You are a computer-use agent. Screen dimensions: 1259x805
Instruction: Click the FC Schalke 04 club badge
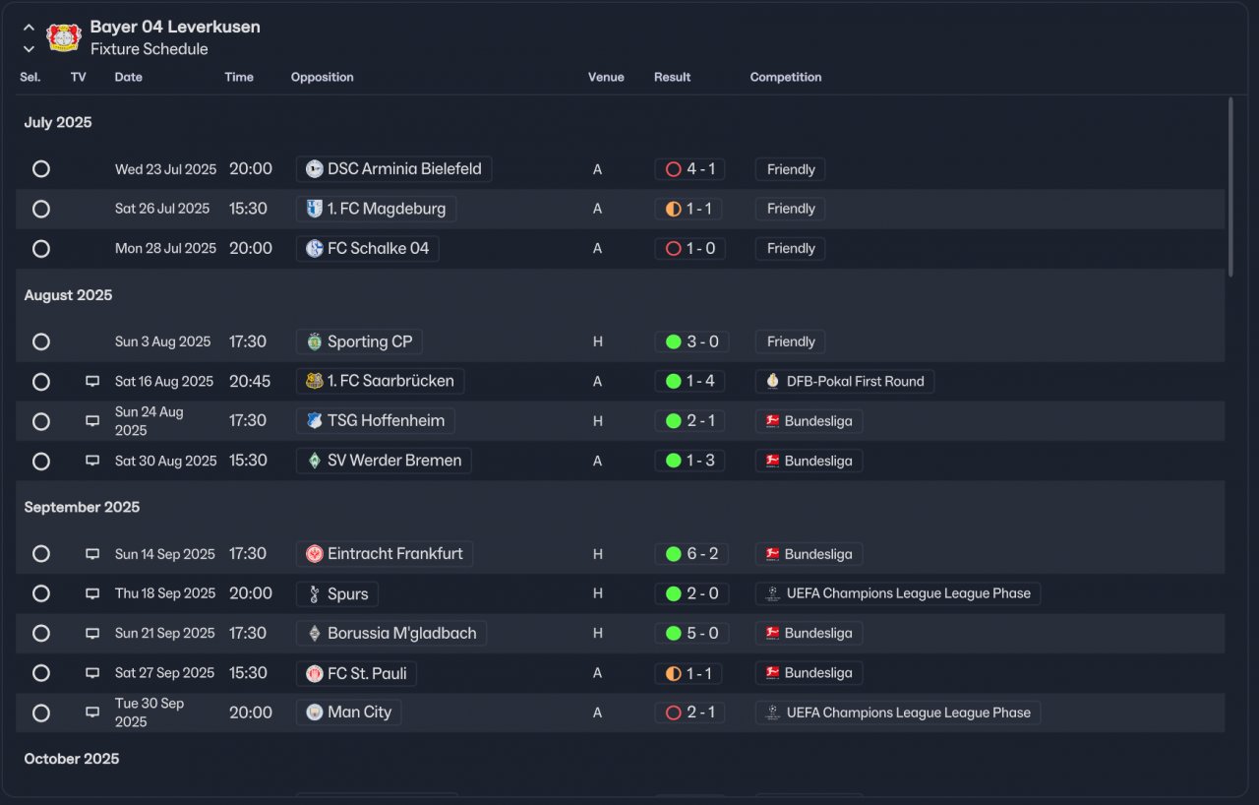315,249
